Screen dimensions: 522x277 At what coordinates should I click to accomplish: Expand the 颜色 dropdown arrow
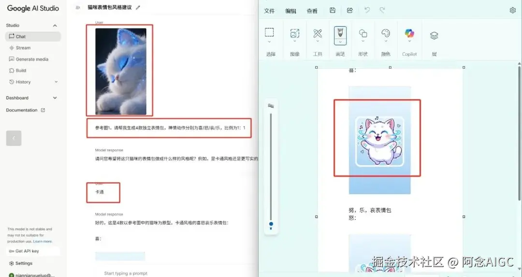[386, 42]
